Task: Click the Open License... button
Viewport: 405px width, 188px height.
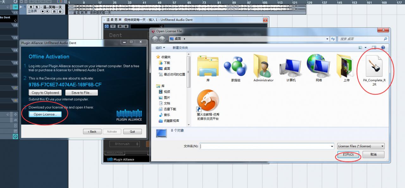Action: 45,114
